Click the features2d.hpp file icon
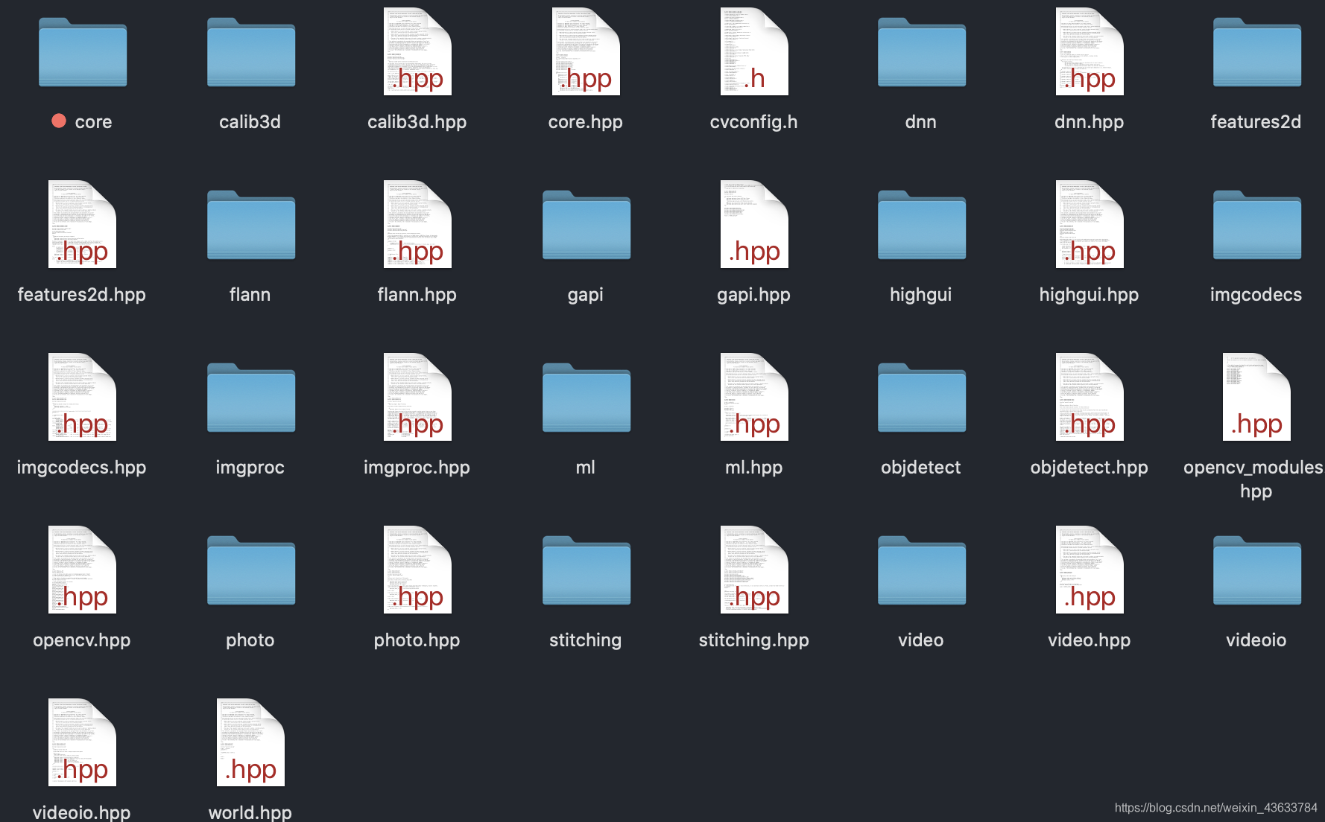Image resolution: width=1325 pixels, height=822 pixels. point(82,224)
